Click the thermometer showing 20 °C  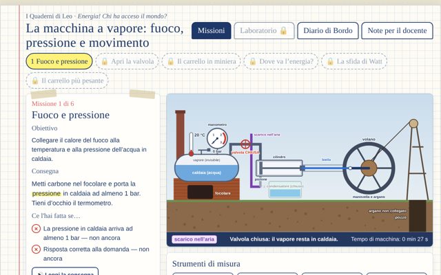(x=192, y=144)
